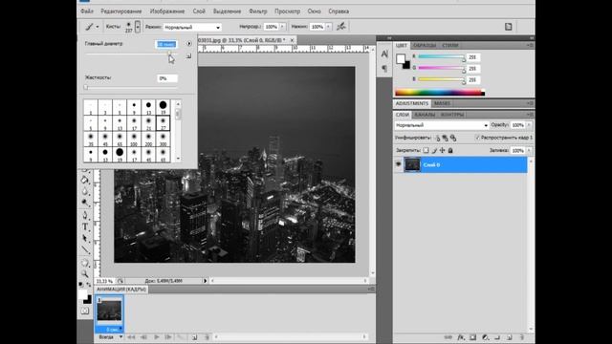The image size is (612, 344).
Task: Switch to the Образцы tab
Action: [425, 46]
